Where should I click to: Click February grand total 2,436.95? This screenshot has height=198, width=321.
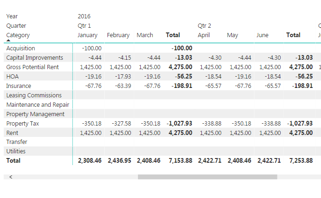click(119, 160)
